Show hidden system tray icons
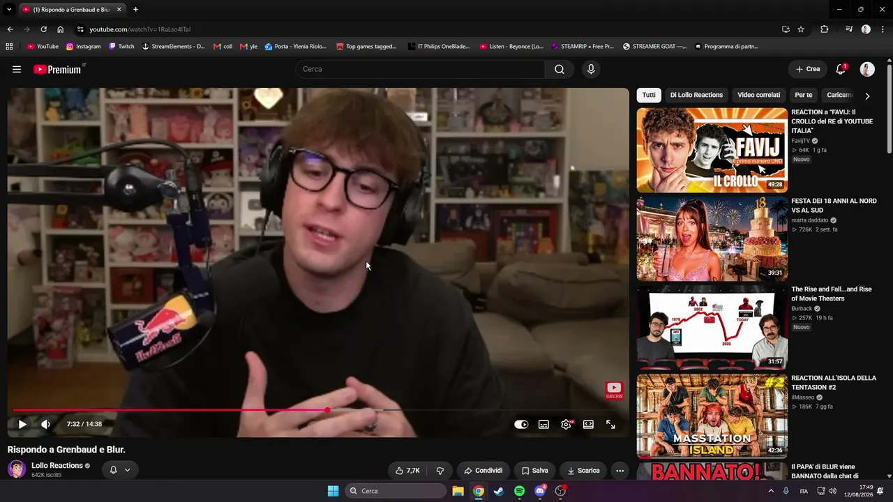This screenshot has height=502, width=893. click(770, 491)
